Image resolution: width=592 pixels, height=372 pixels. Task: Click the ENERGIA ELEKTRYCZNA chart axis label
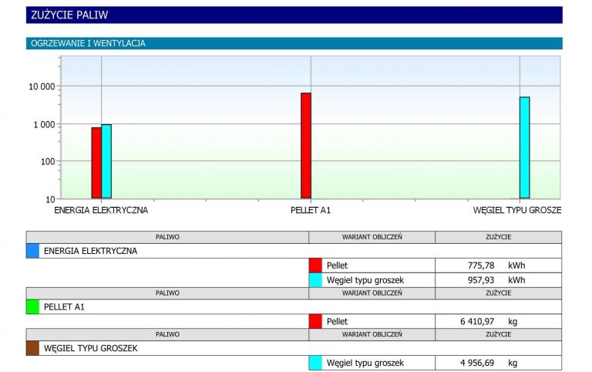(101, 210)
